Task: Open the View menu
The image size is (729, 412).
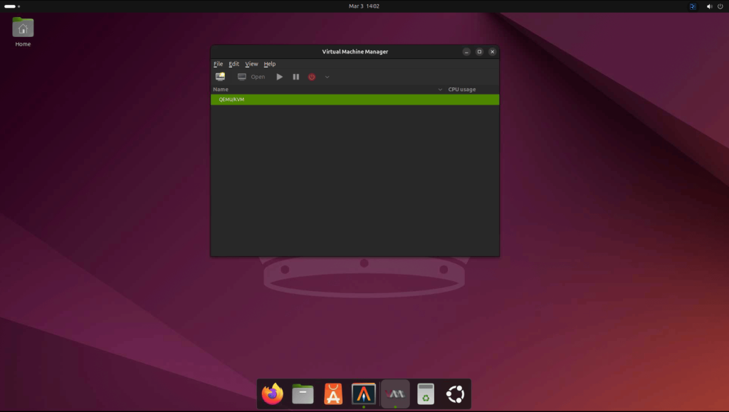Action: point(251,64)
